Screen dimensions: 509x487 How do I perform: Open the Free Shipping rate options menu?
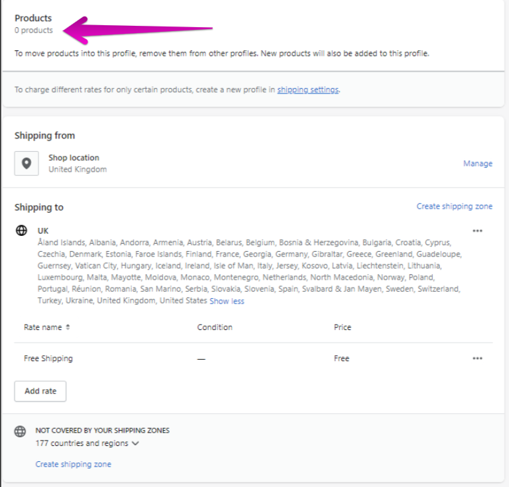[477, 358]
